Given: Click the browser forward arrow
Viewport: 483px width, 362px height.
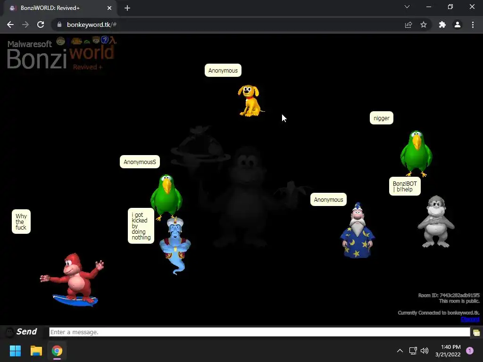Looking at the screenshot, I should tap(25, 25).
